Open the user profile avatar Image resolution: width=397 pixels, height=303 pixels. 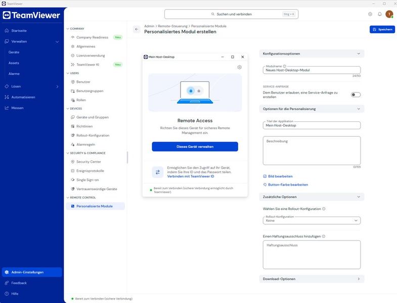(x=389, y=14)
